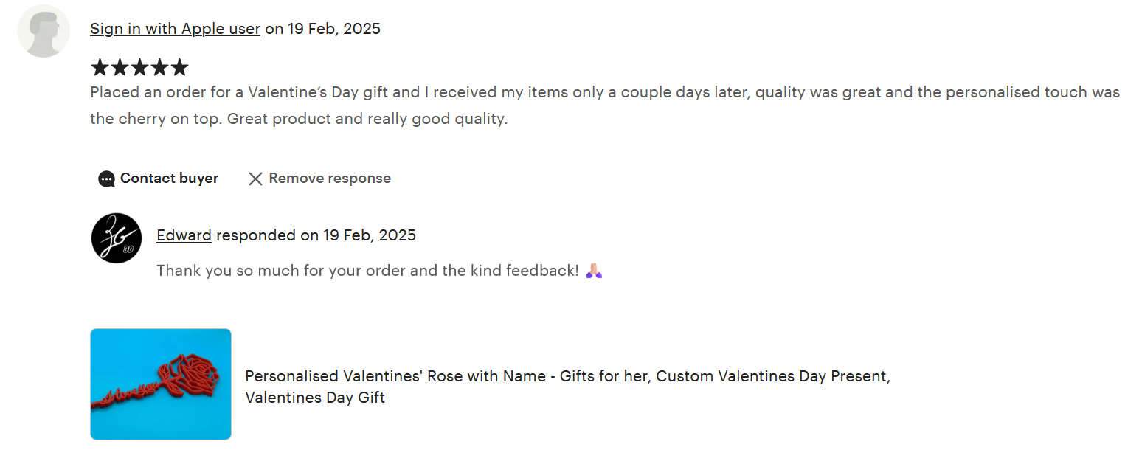1125x450 pixels.
Task: Click the review date next to the reviewer name
Action: pos(322,29)
